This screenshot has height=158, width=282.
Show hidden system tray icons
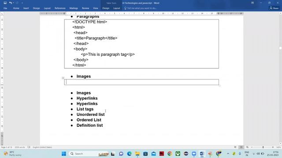point(228,154)
